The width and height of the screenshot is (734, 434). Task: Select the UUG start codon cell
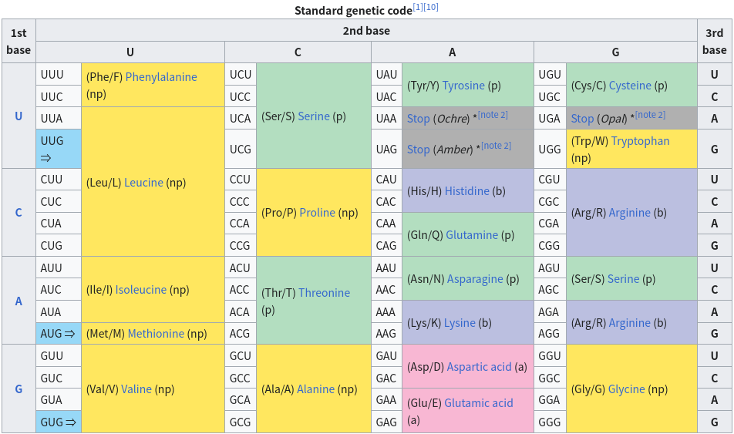(x=58, y=149)
